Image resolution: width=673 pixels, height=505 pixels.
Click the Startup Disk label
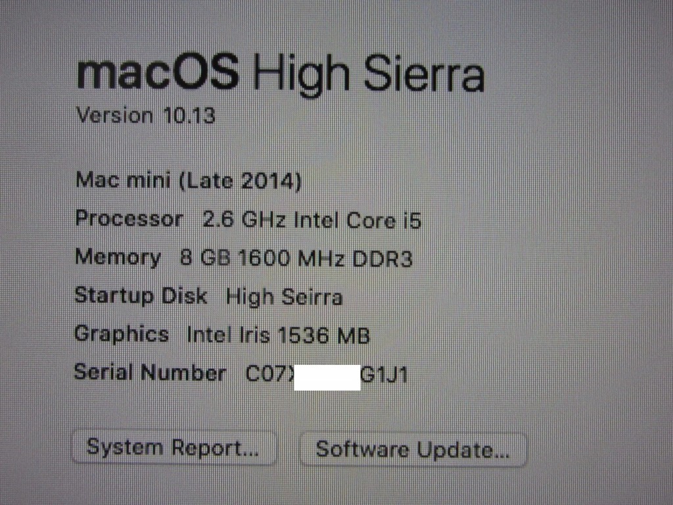(141, 295)
